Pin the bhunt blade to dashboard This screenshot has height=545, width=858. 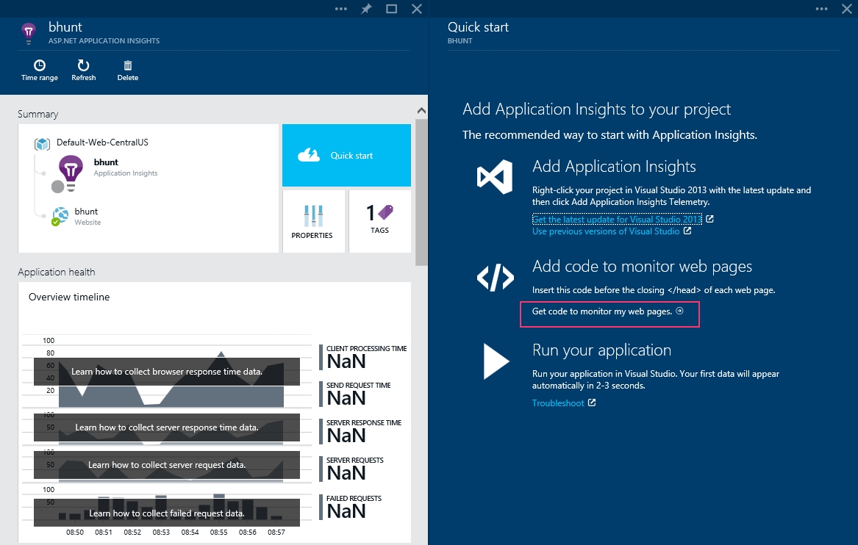pyautogui.click(x=366, y=9)
